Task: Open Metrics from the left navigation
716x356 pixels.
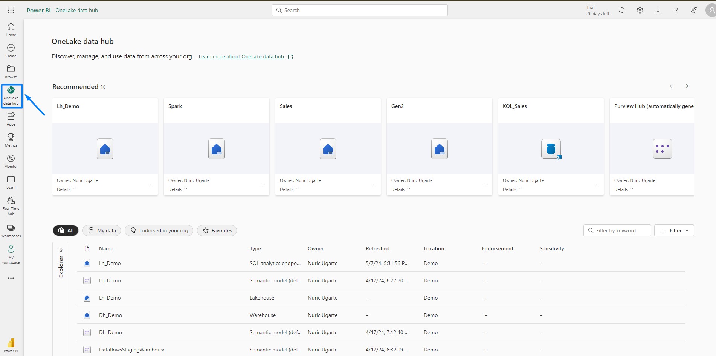Action: [x=11, y=140]
